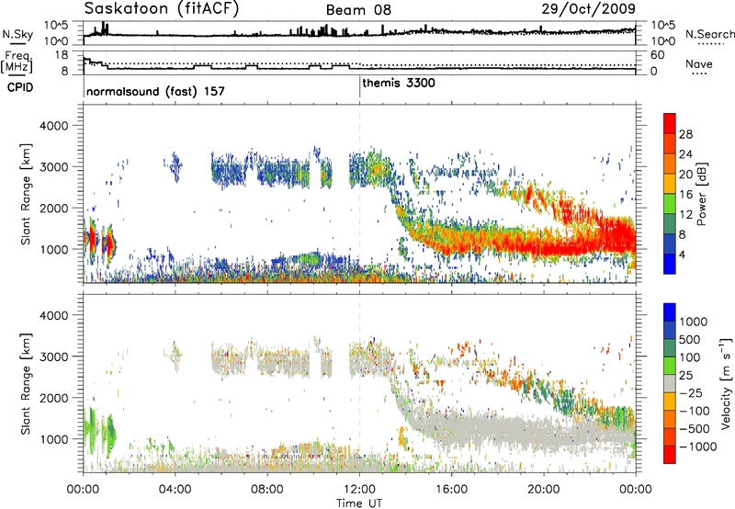Click the '-25' tick on velocity colorbar
735x509 pixels.
[691, 392]
